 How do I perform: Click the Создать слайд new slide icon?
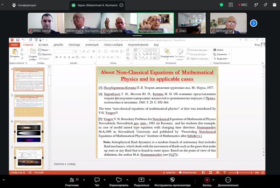pos(33,51)
